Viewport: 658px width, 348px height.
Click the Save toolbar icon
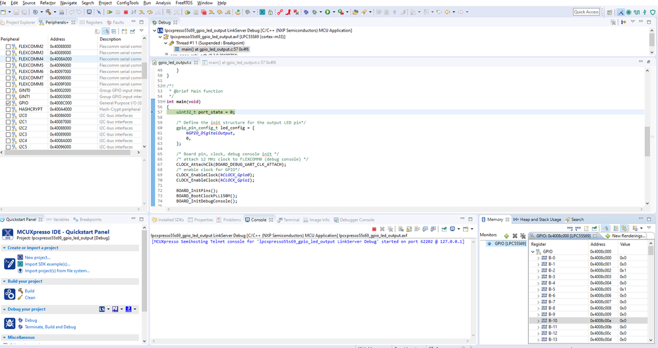coord(16,12)
